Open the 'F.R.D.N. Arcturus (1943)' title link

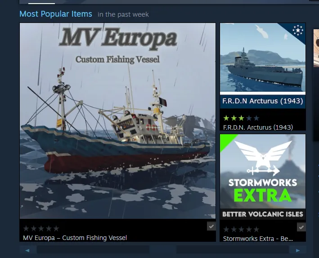click(258, 127)
